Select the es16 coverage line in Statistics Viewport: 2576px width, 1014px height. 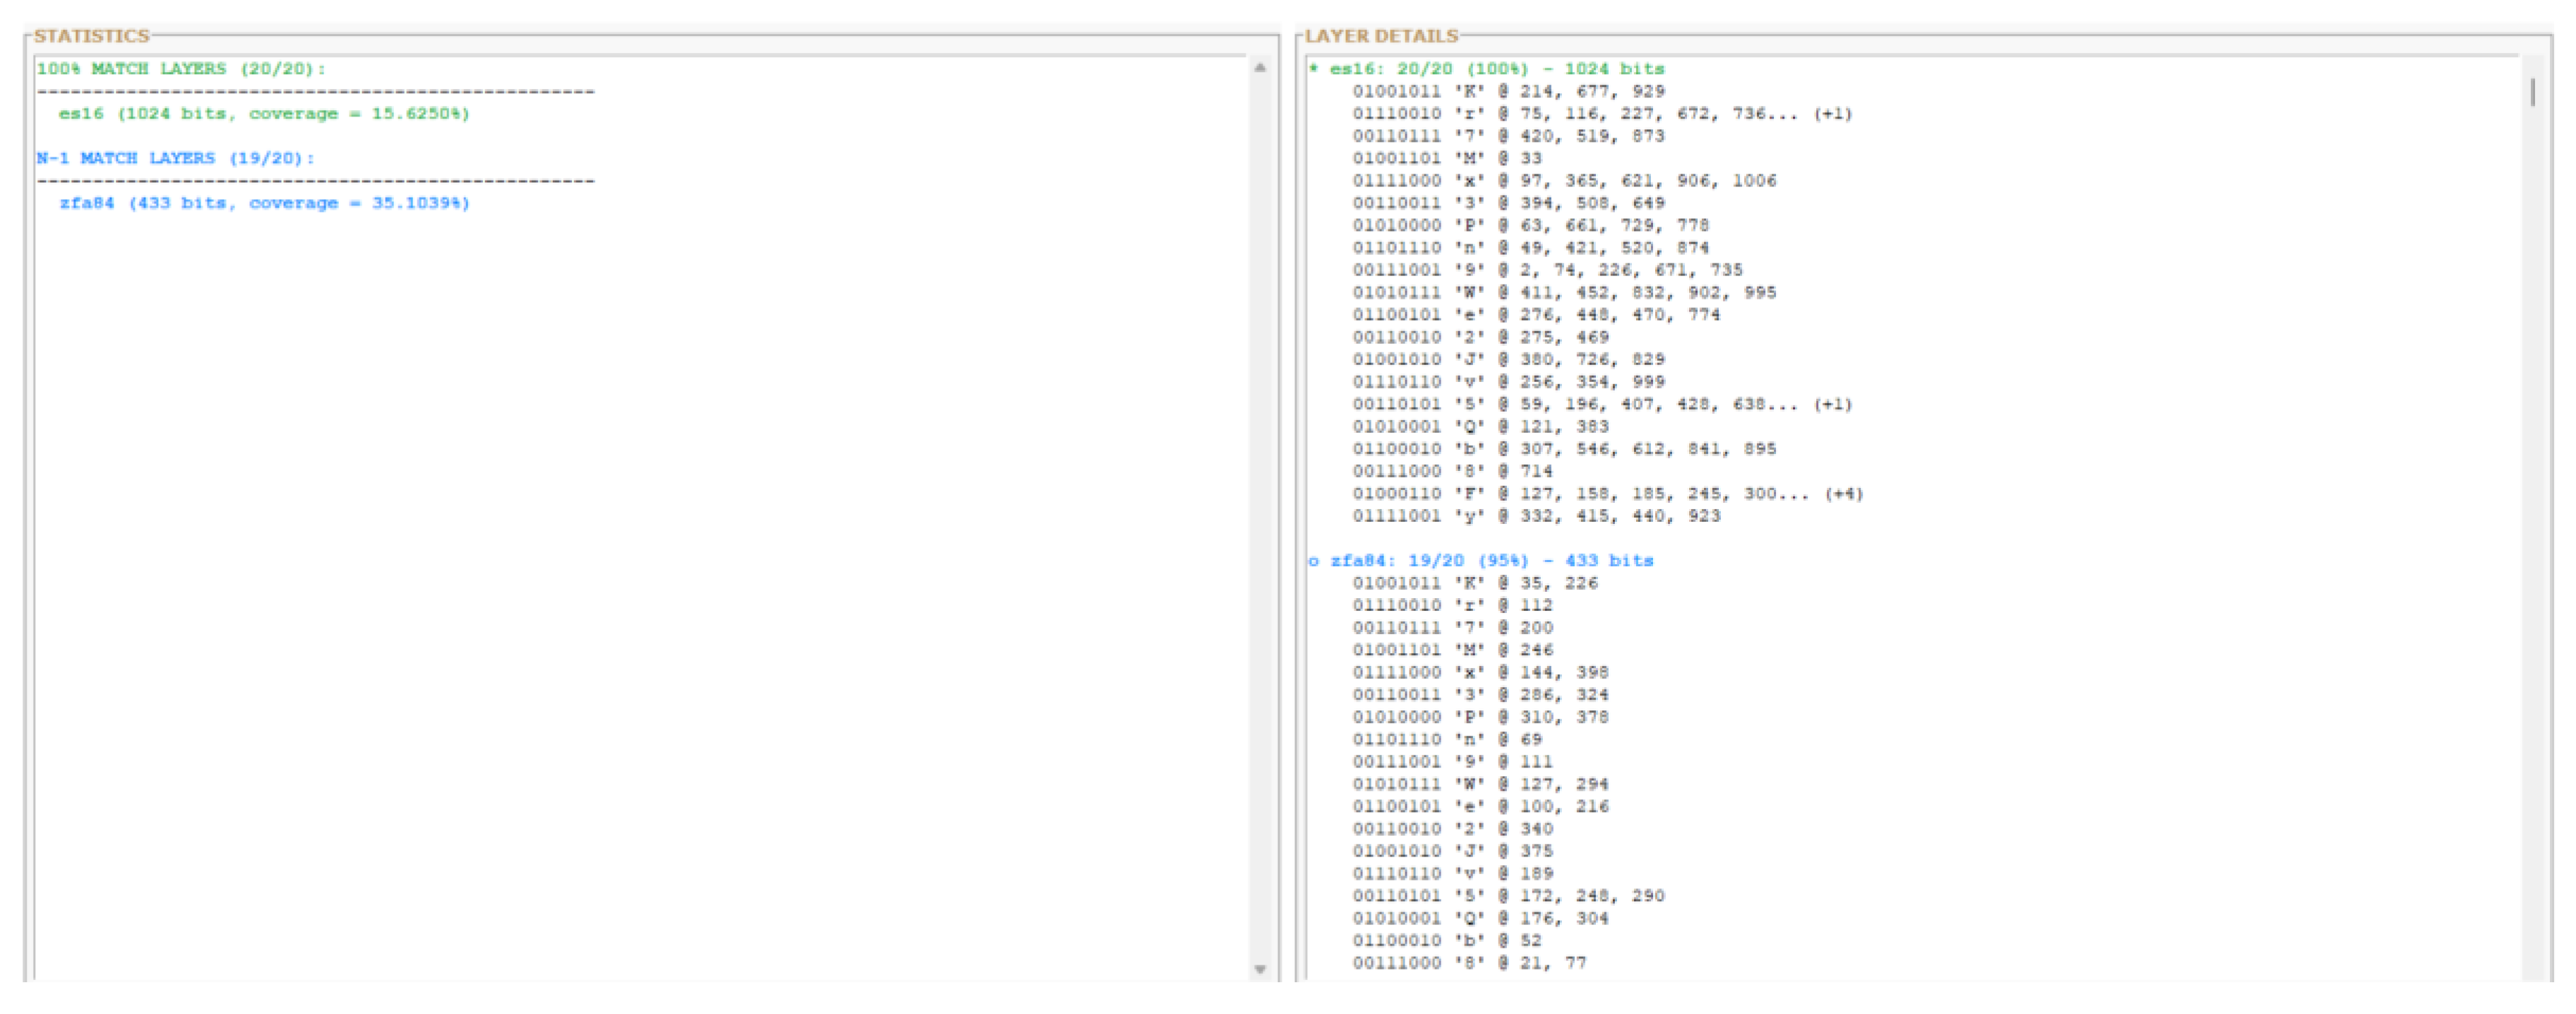pos(263,114)
